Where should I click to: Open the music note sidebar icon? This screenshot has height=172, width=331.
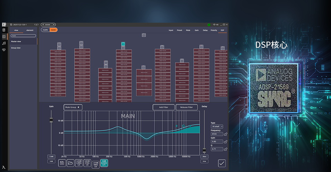point(4,43)
